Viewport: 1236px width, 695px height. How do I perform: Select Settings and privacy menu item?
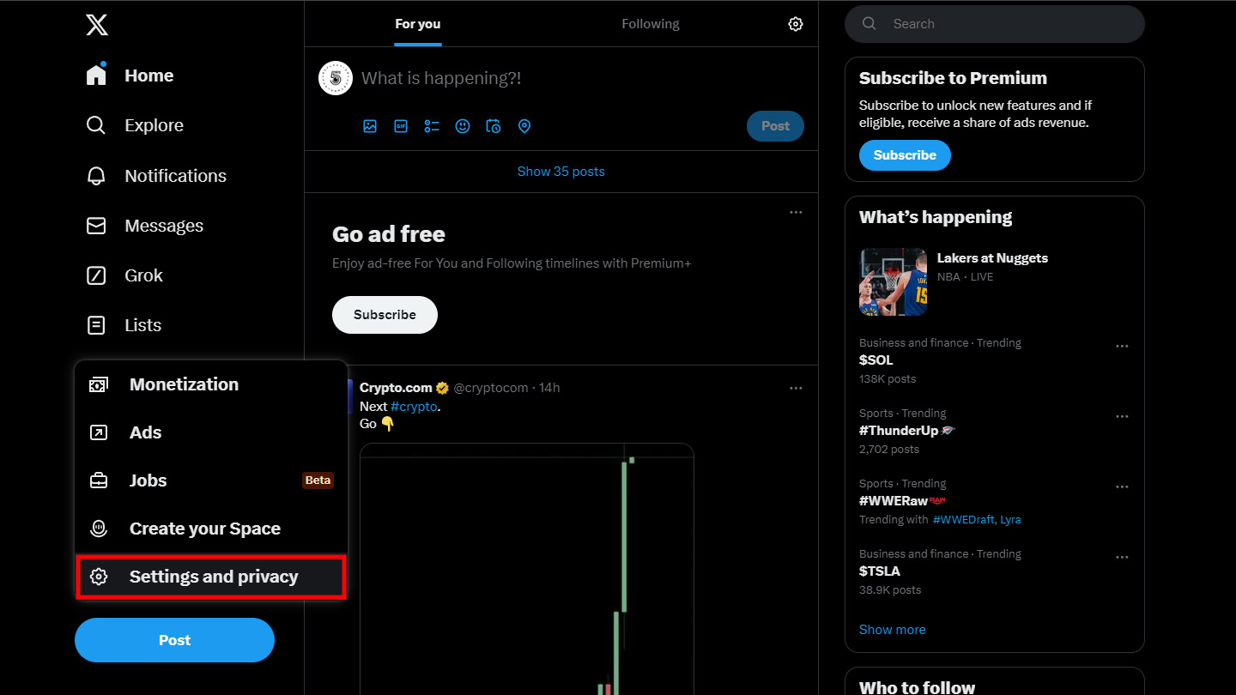[x=211, y=577]
